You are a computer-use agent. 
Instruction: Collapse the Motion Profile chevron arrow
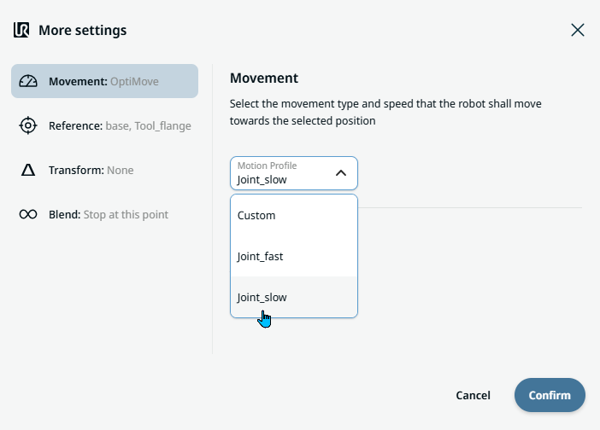(x=341, y=173)
